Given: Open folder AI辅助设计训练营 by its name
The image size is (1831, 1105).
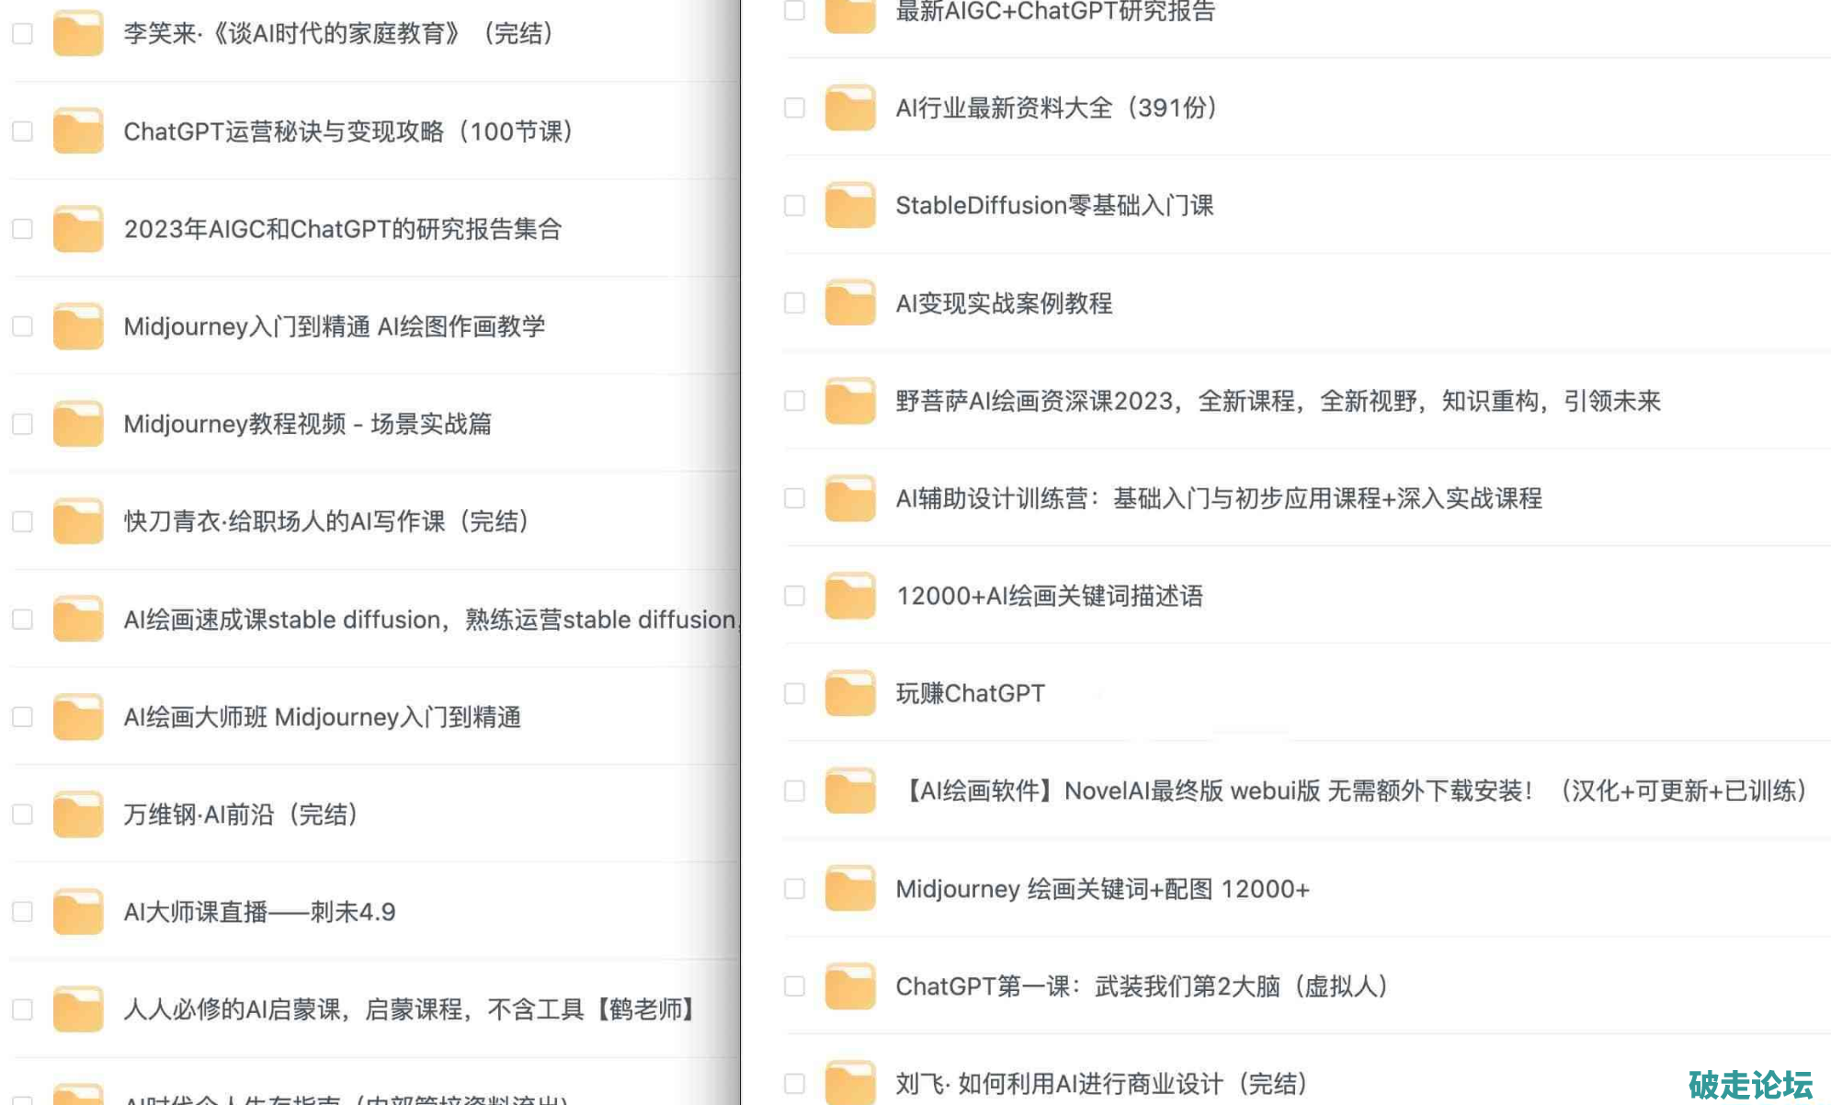Looking at the screenshot, I should pyautogui.click(x=1218, y=498).
